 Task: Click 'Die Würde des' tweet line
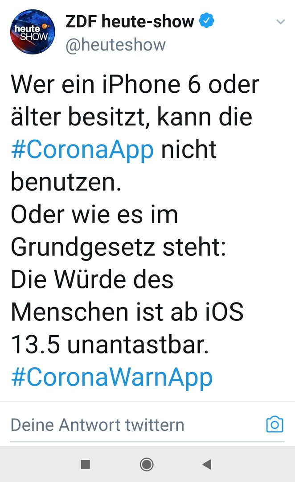point(92,279)
